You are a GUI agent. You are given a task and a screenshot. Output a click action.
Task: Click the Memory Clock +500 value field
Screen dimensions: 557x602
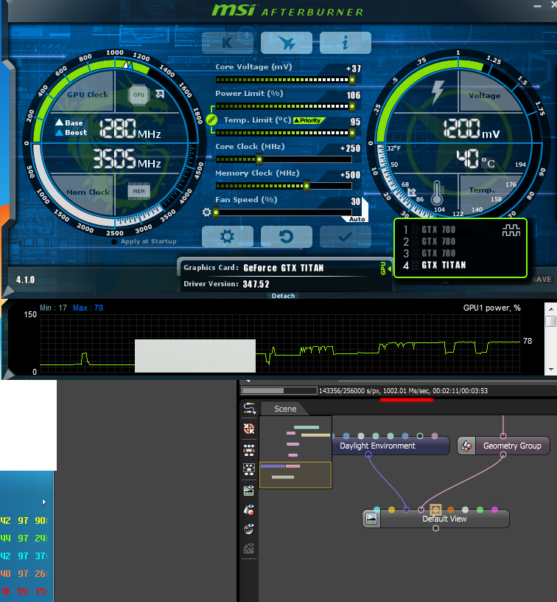pyautogui.click(x=351, y=175)
